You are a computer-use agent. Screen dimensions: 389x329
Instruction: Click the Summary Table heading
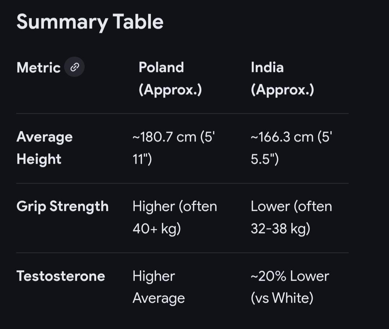(x=90, y=22)
